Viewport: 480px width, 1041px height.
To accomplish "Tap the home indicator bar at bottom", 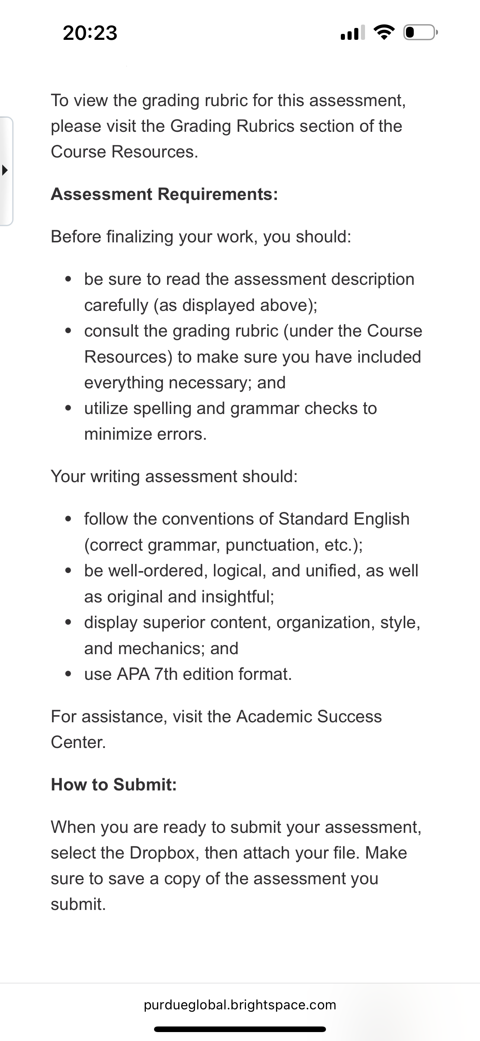I will 240,1029.
